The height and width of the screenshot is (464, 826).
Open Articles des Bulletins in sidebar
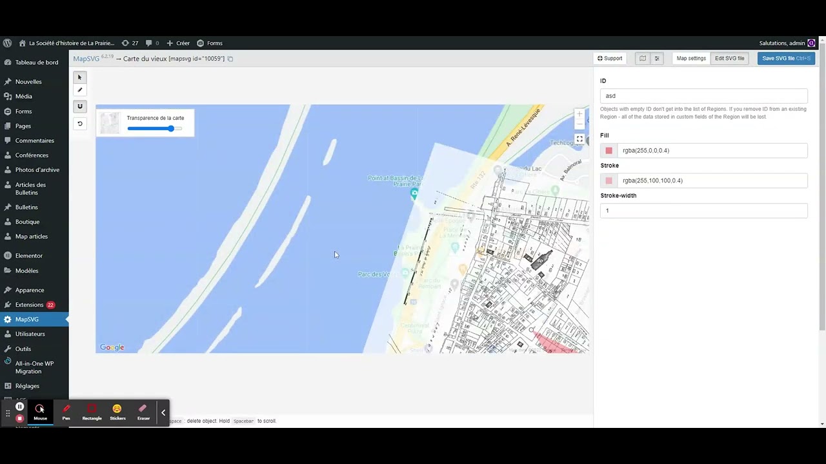tap(34, 189)
